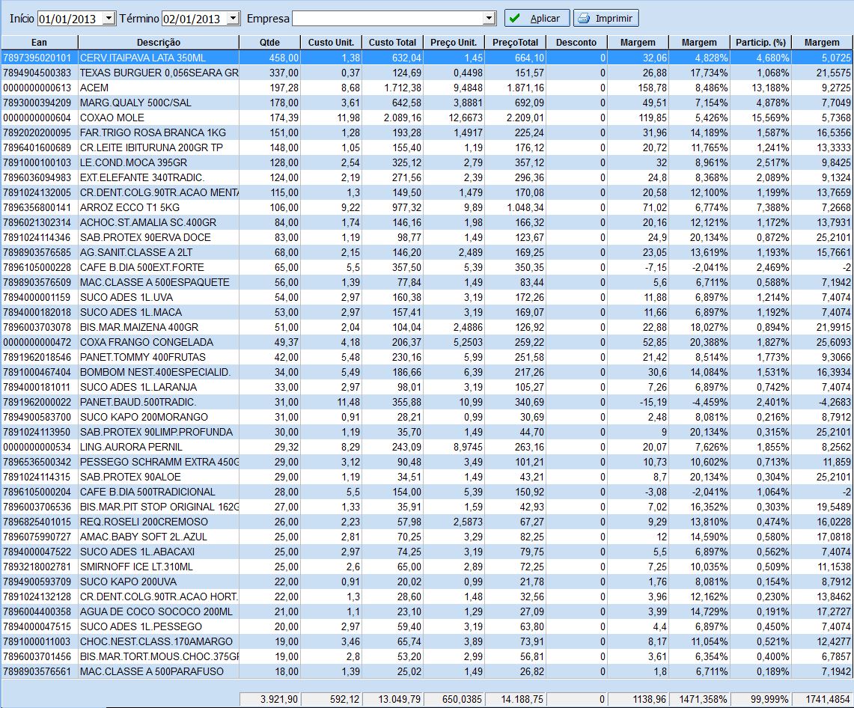Select CHOC.NEST.CLASS.170AMARGO row

tap(427, 641)
